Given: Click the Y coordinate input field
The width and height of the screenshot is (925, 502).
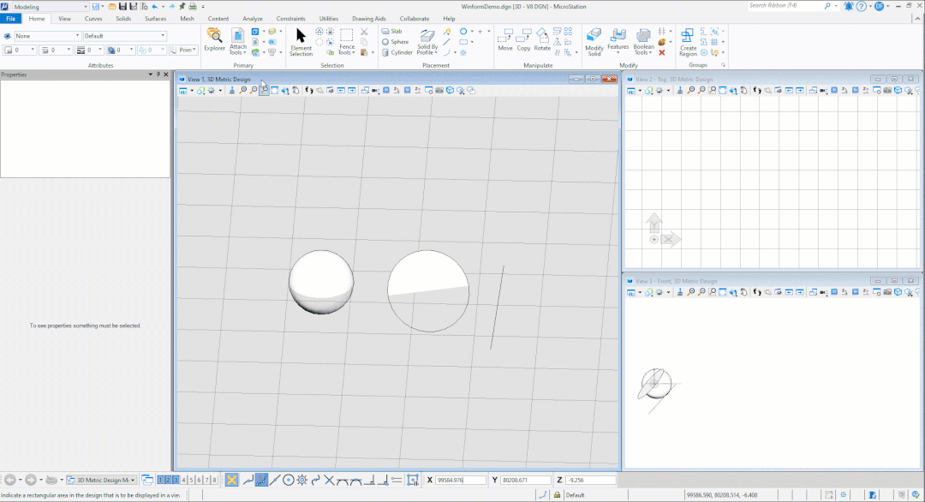Looking at the screenshot, I should click(526, 481).
